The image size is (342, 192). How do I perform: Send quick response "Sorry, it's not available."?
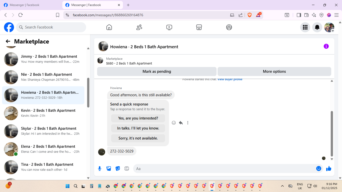(138, 138)
